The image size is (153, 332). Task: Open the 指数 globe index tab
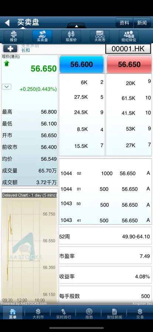(x=89, y=313)
